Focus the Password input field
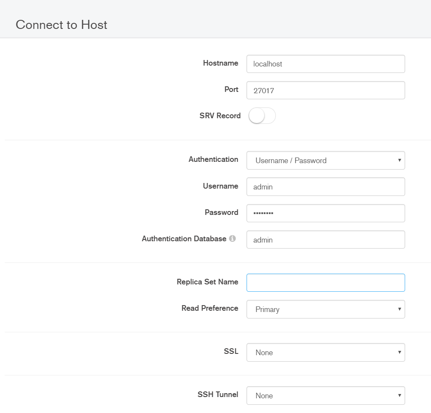 click(325, 213)
